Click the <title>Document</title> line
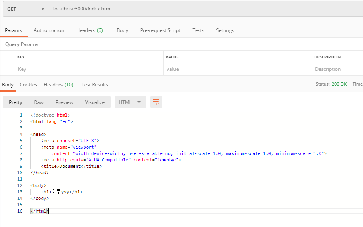This screenshot has height=227, width=363. (x=71, y=166)
